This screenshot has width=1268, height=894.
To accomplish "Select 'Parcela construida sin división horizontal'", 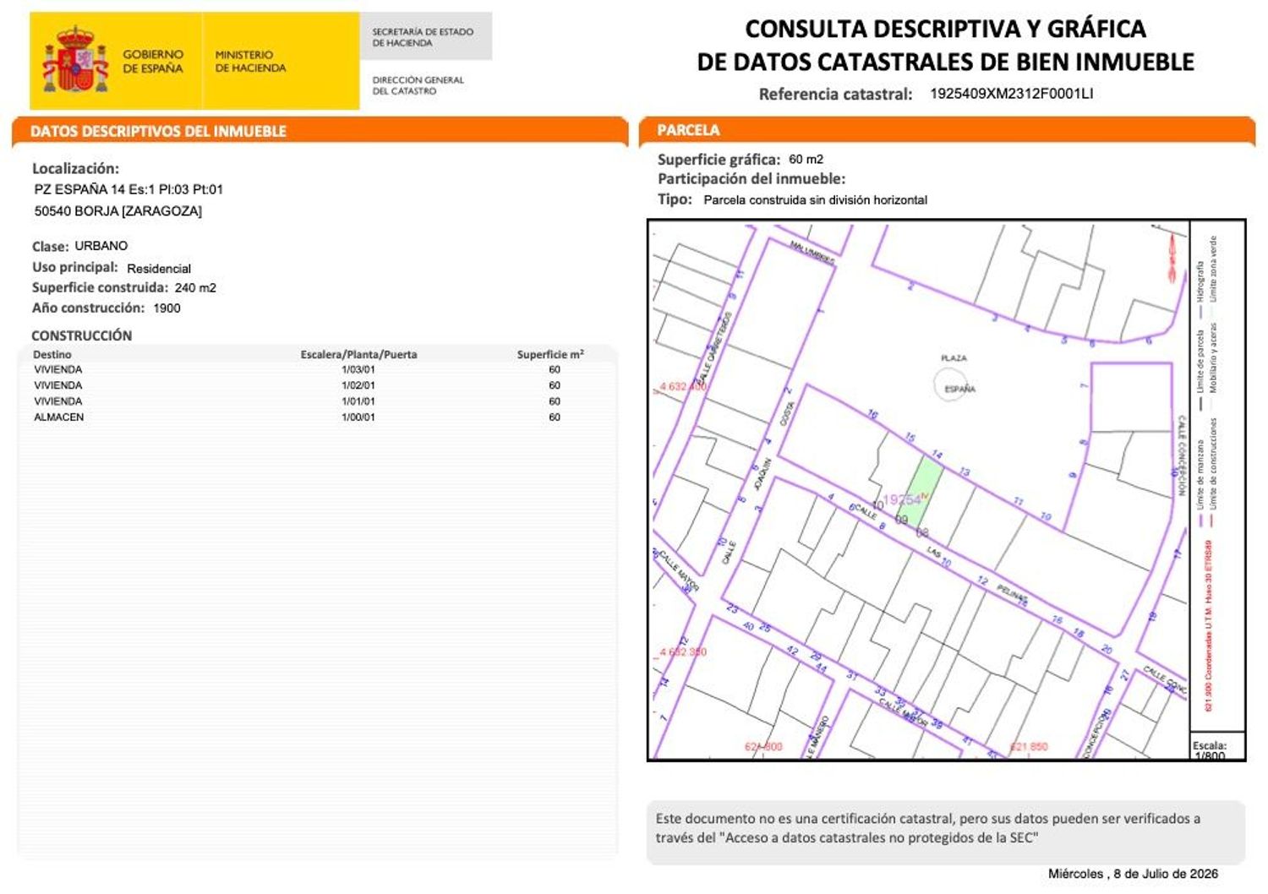I will 815,200.
